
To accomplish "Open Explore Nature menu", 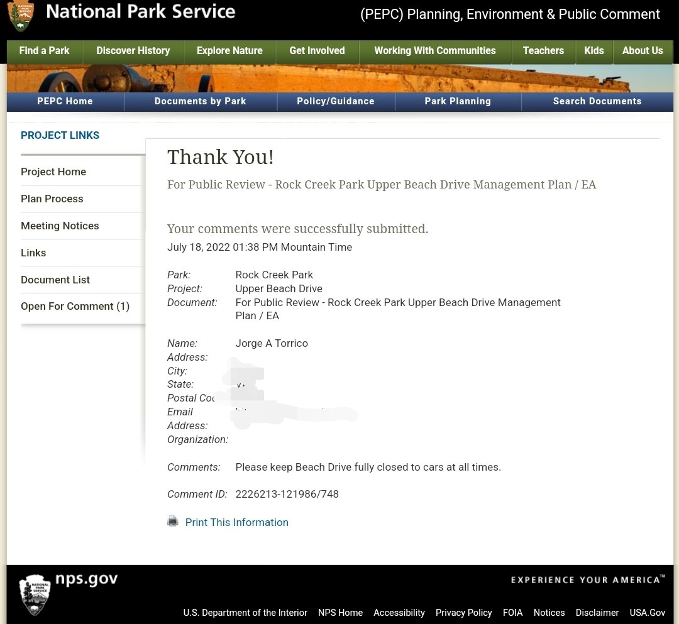I will pyautogui.click(x=229, y=51).
